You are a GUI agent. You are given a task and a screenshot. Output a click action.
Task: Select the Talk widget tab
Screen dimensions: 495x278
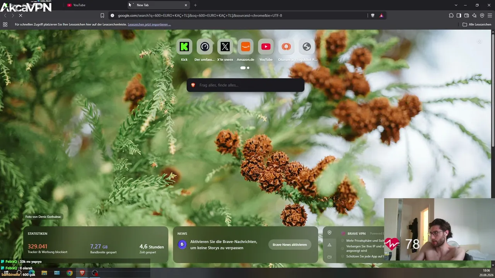pyautogui.click(x=329, y=257)
